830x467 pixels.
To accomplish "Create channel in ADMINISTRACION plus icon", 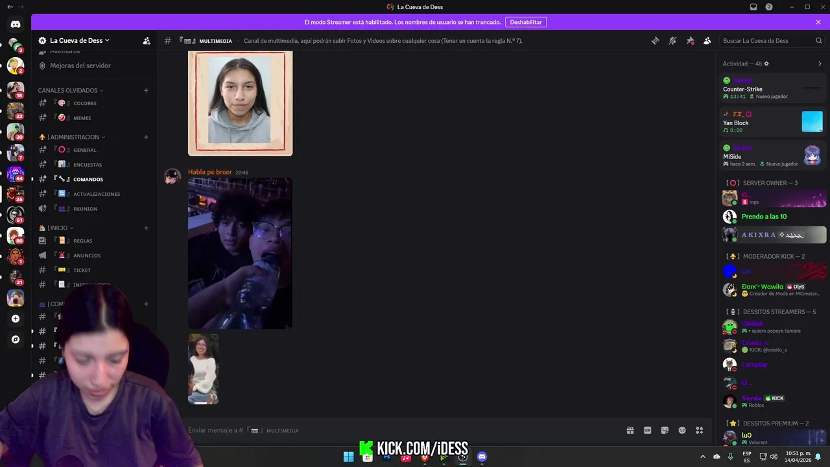I will pos(146,137).
